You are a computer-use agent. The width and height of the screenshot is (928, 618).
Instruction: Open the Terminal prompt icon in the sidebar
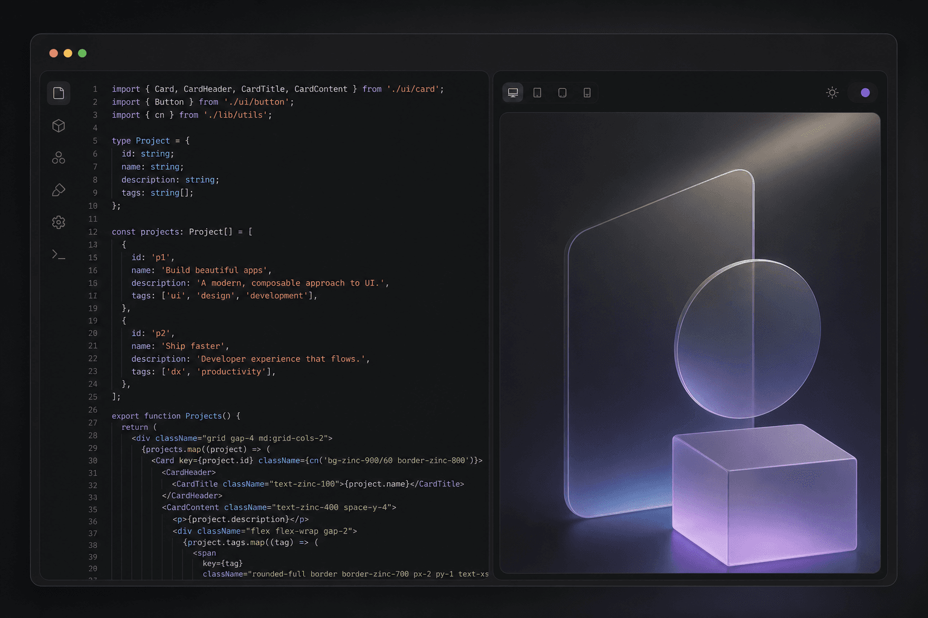coord(59,255)
